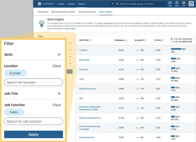Open search scope dropdown arrow
The width and height of the screenshot is (196, 142).
click(x=112, y=4)
